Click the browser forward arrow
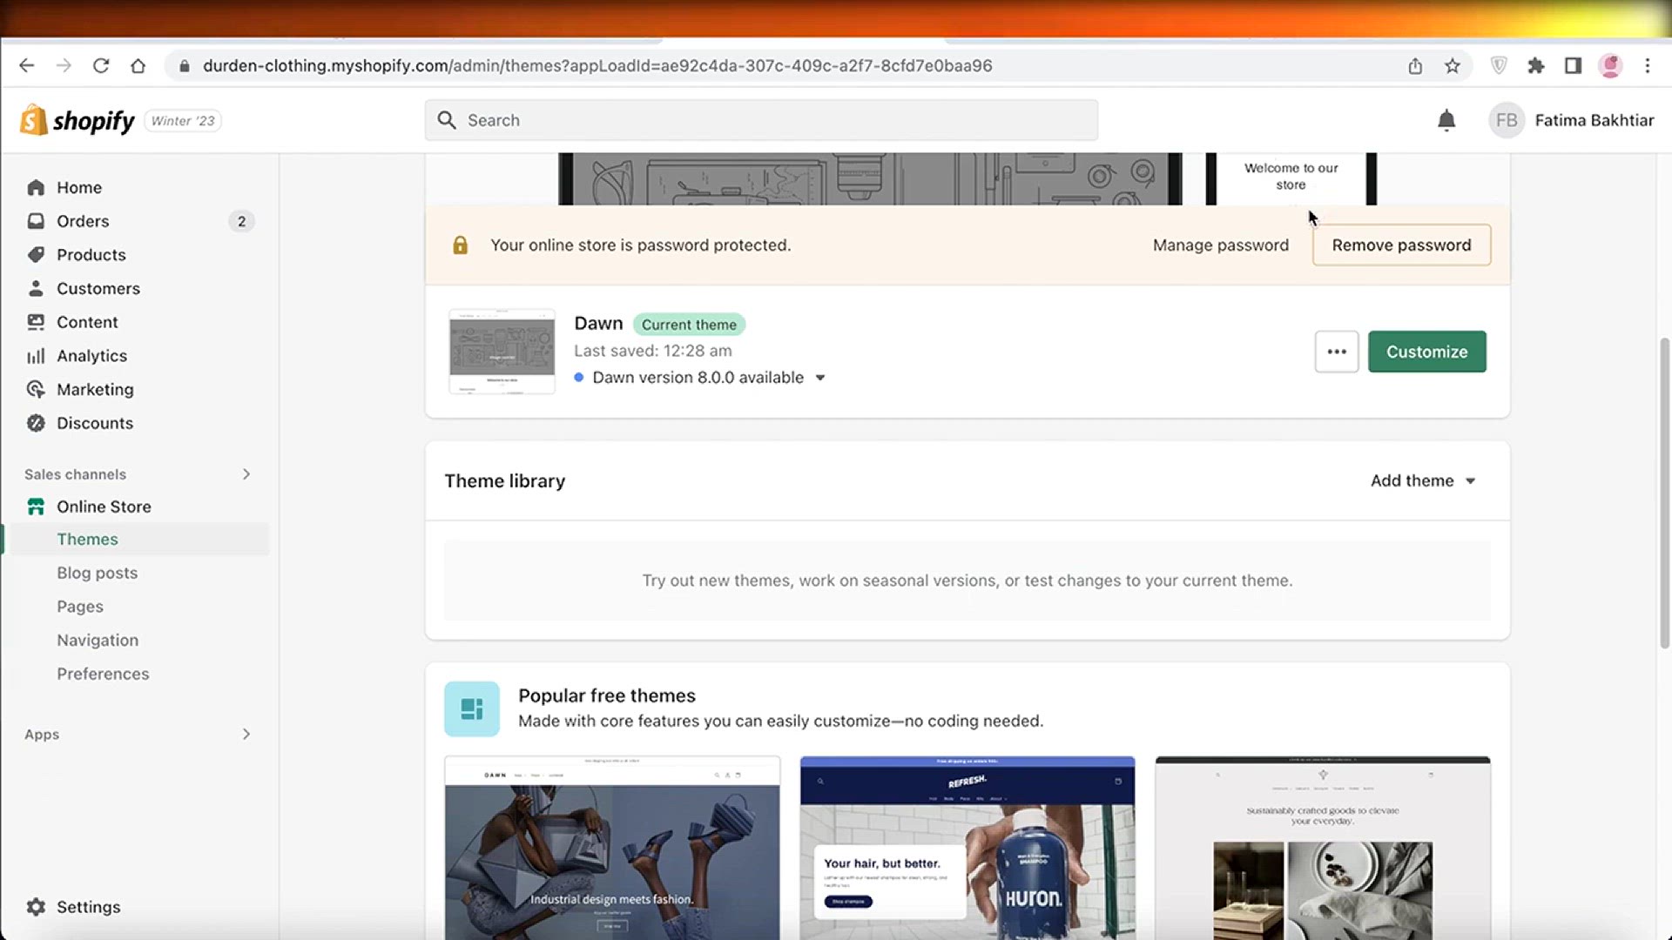Screen dimensions: 1672x940 click(64, 65)
